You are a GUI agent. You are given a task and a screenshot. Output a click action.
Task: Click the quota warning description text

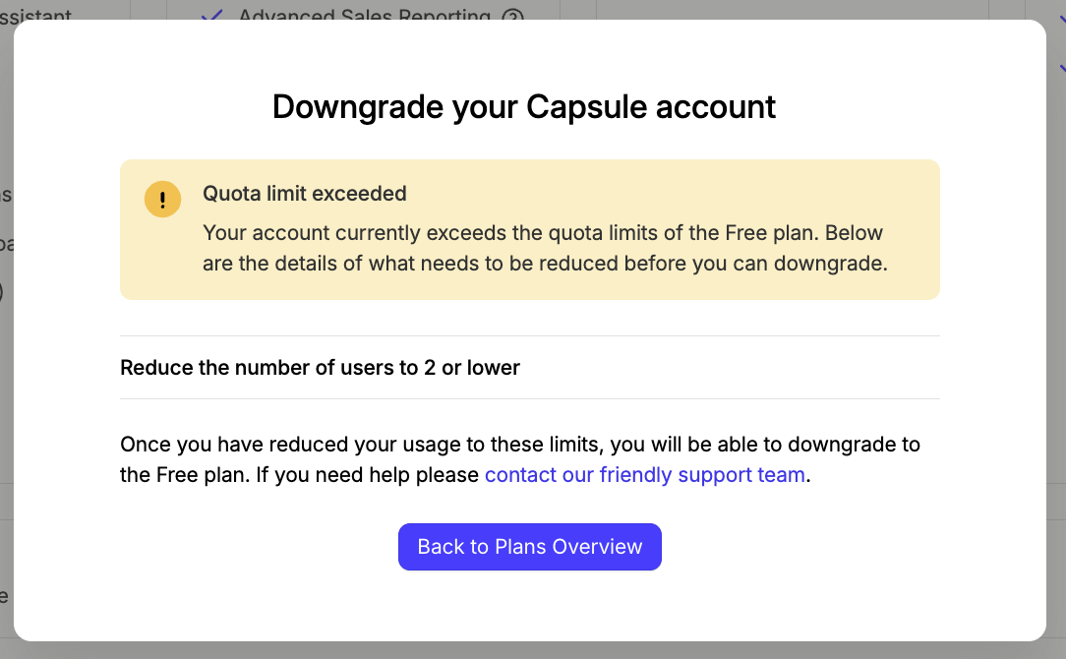pyautogui.click(x=545, y=248)
